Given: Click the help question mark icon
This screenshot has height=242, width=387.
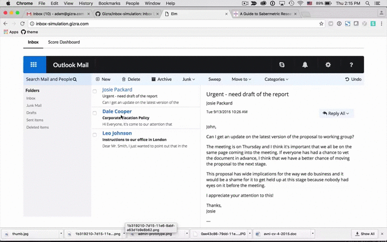Looking at the screenshot, I should point(351,65).
